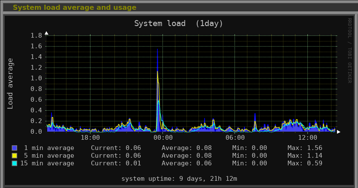
Task: Click the '12:00' time axis label
Action: click(307, 138)
